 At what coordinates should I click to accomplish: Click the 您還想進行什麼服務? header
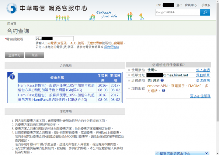pos(168,65)
